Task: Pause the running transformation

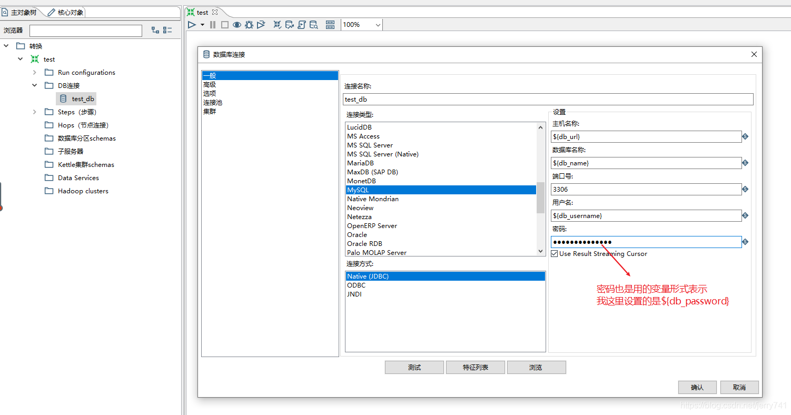Action: pyautogui.click(x=213, y=25)
